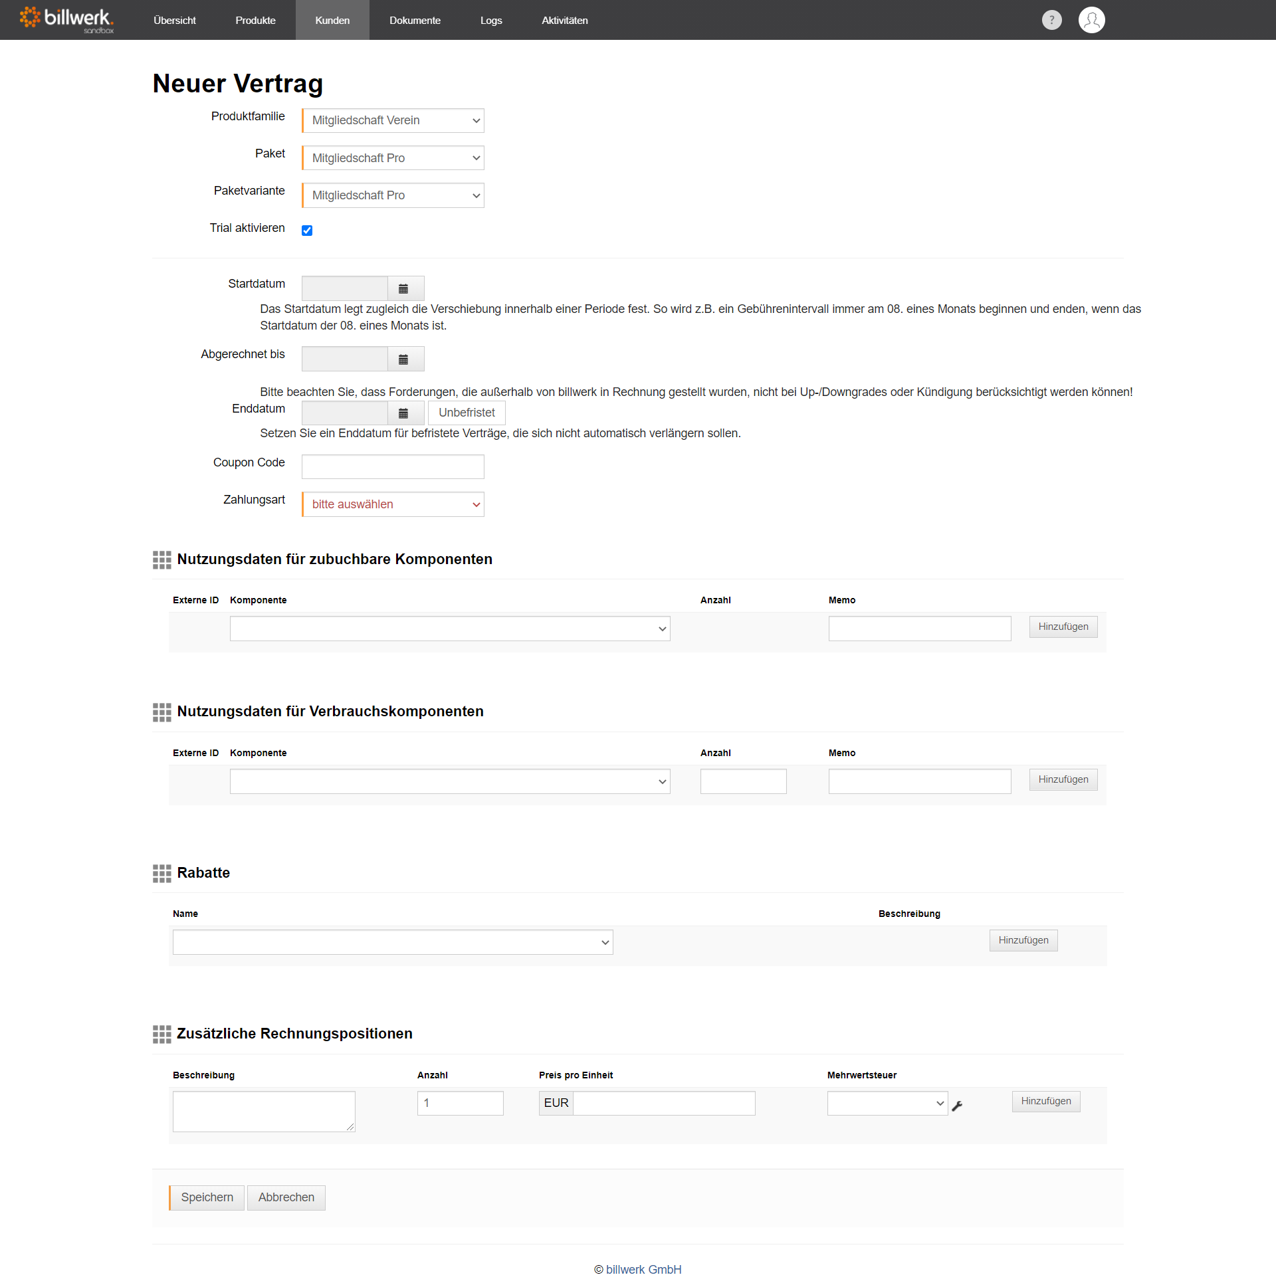Expand Komponente dropdown for Verbrauchskomponenten
This screenshot has width=1276, height=1287.
click(x=450, y=781)
